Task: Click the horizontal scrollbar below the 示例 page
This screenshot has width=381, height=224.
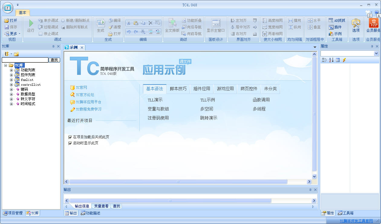Action: (178, 181)
